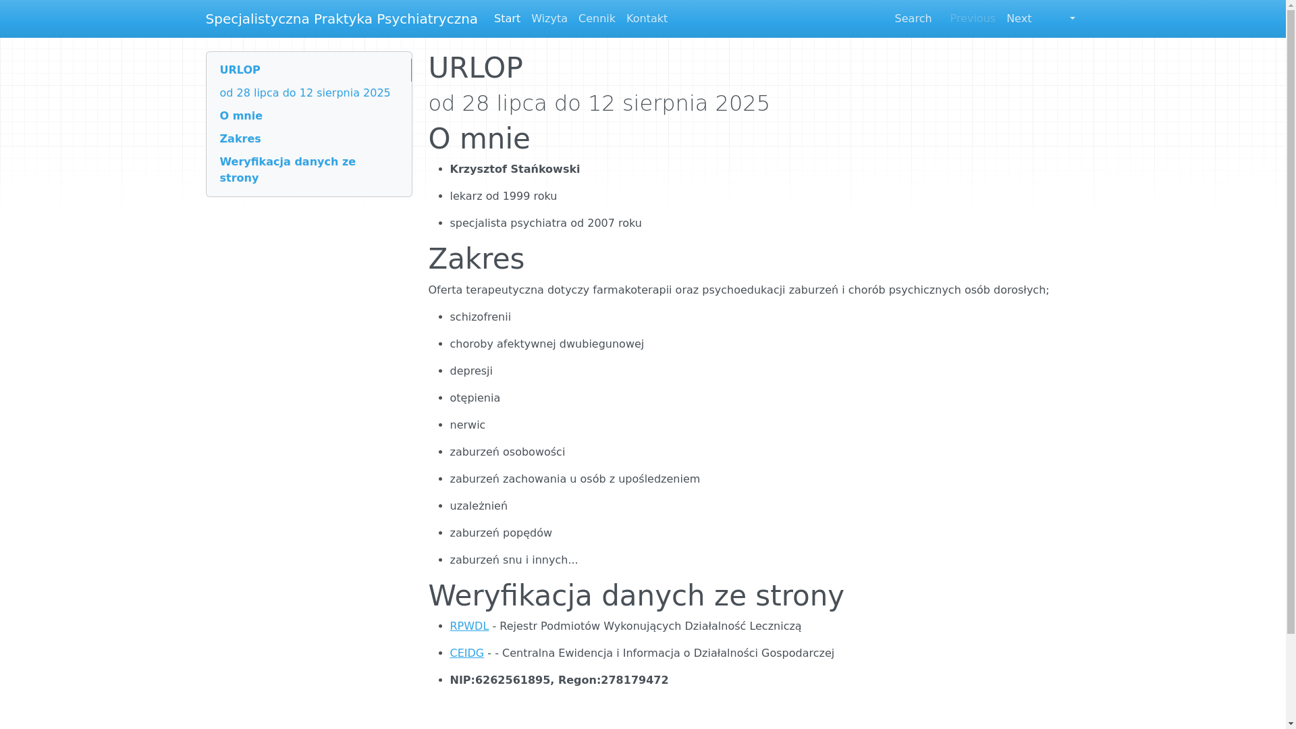Image resolution: width=1296 pixels, height=729 pixels.
Task: Click text 'lekarz od 1999 roku'
Action: pos(504,196)
